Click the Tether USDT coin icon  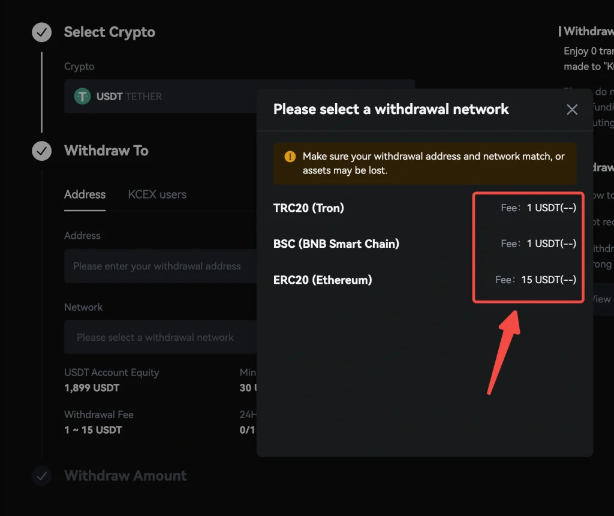(82, 96)
